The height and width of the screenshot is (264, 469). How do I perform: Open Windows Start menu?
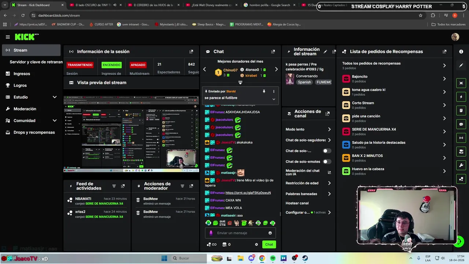pos(164,258)
